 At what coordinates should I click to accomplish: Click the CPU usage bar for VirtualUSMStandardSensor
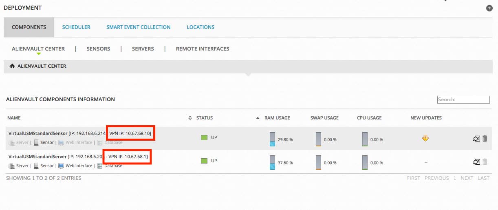click(x=365, y=139)
